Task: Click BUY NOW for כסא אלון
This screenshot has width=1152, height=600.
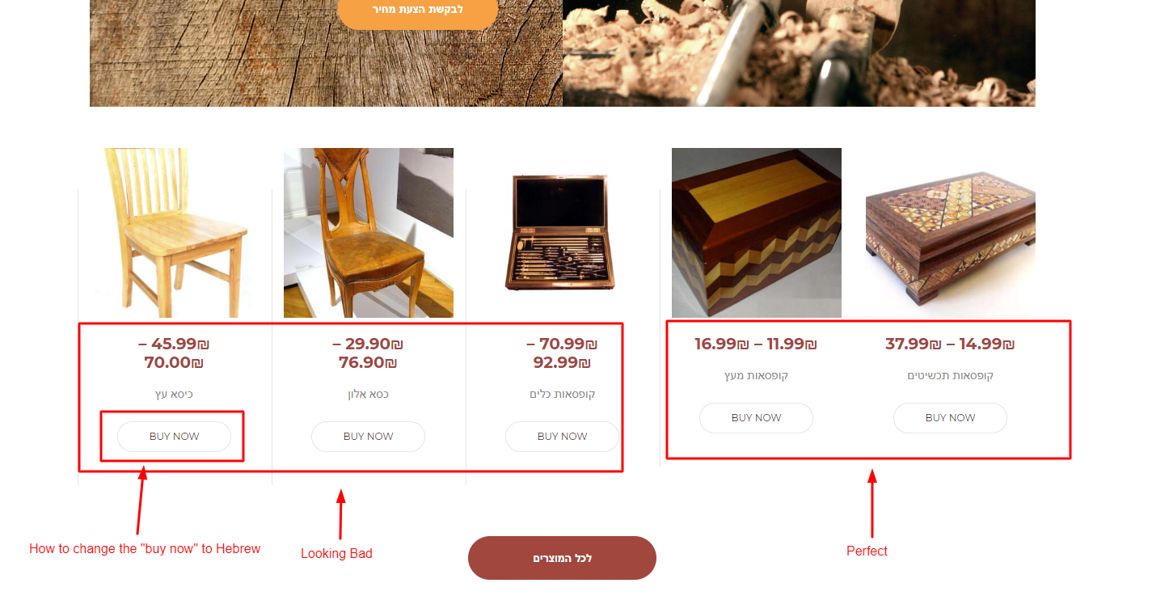Action: pyautogui.click(x=368, y=437)
